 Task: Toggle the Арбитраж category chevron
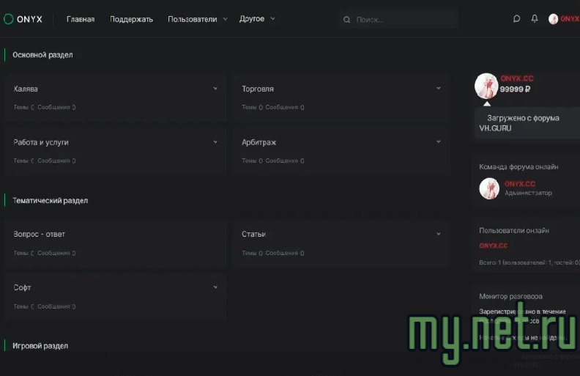(x=439, y=142)
